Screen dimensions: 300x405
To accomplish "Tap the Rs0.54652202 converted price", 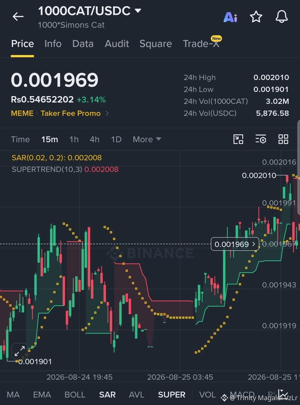I will (42, 99).
